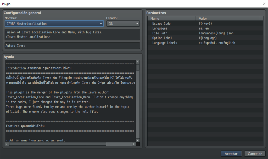This screenshot has width=268, height=159.
Task: Click the help horizontal scrollbar thumb
Action: tap(58, 144)
